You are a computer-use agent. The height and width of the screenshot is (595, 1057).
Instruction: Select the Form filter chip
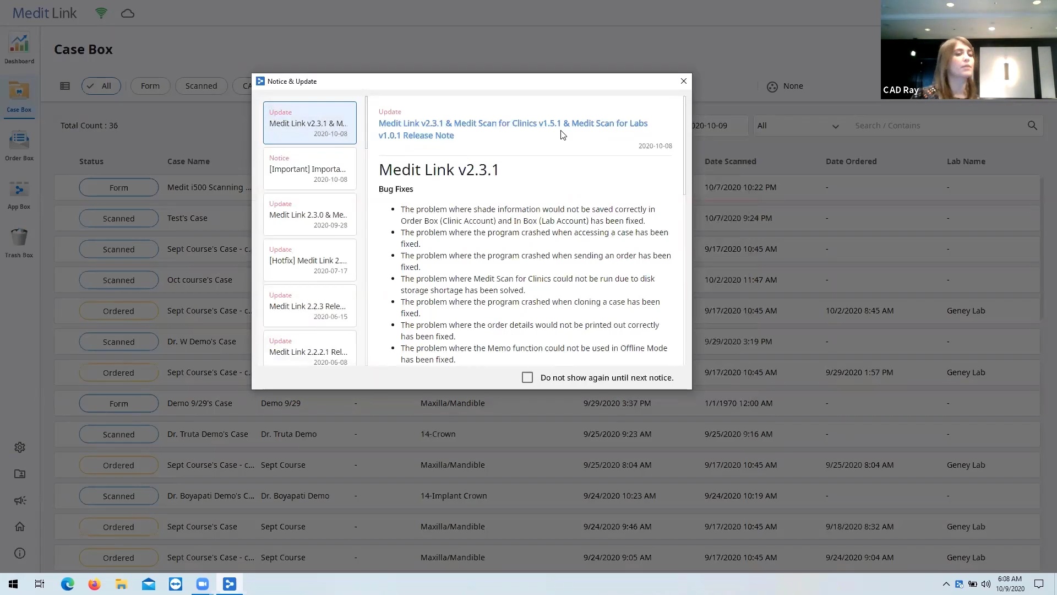[x=150, y=86]
